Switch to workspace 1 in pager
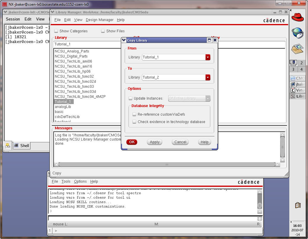Viewport: 308px width, 239px height. (293, 63)
